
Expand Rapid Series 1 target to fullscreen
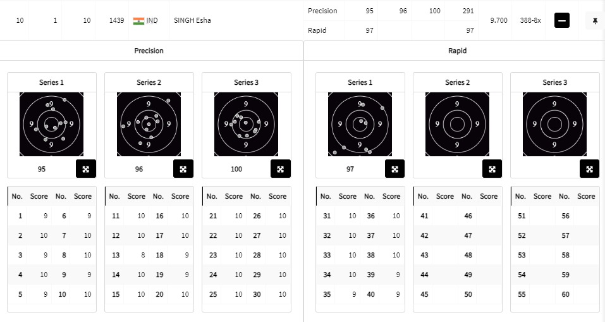[394, 169]
